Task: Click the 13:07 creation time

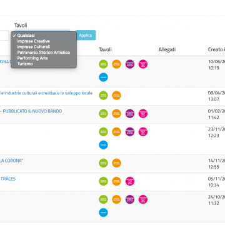Action: (214, 99)
